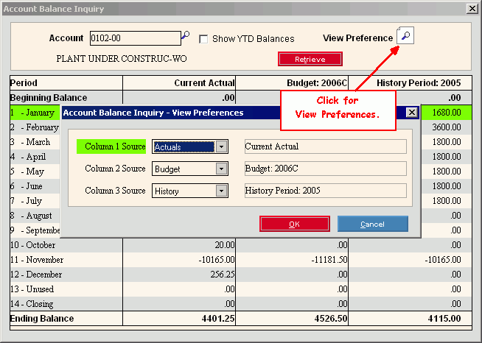Image resolution: width=482 pixels, height=343 pixels.
Task: Click the Current Actual description field
Action: pos(325,146)
